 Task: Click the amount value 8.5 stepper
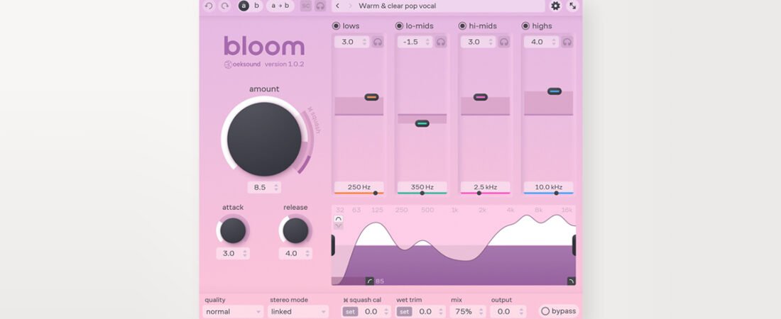pyautogui.click(x=265, y=187)
